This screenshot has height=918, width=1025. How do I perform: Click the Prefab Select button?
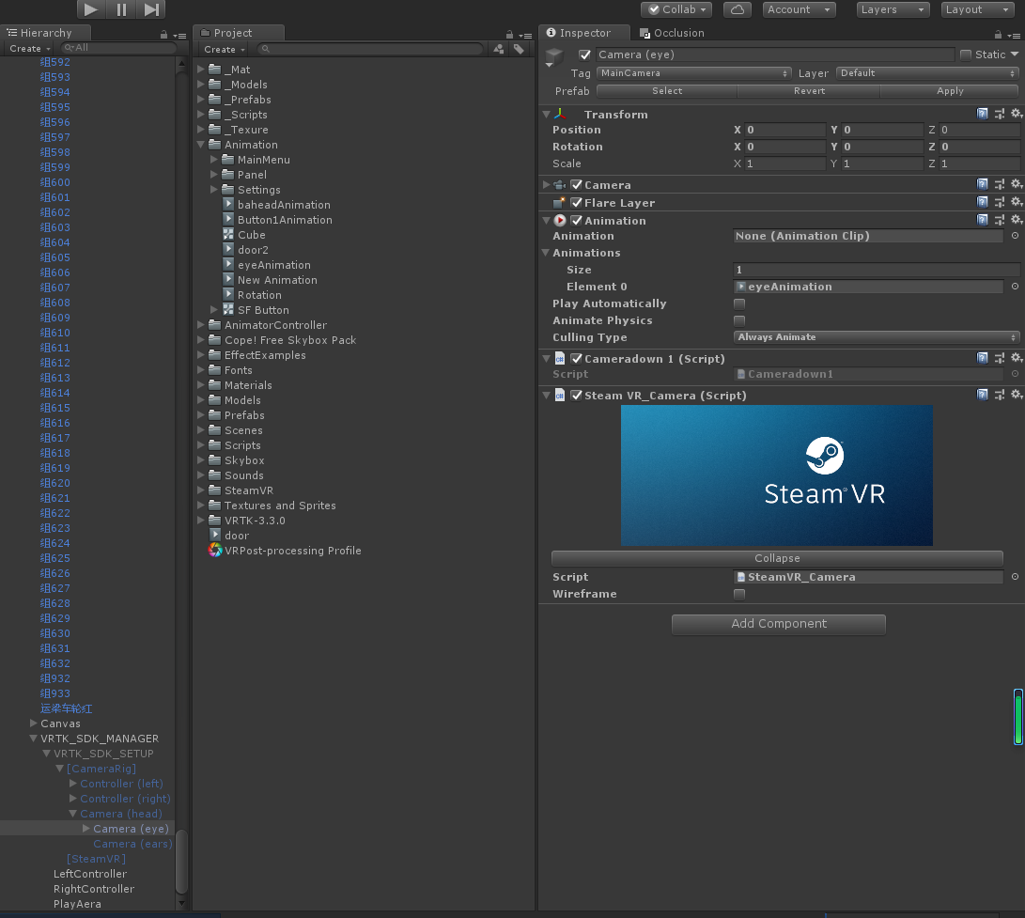pyautogui.click(x=667, y=91)
